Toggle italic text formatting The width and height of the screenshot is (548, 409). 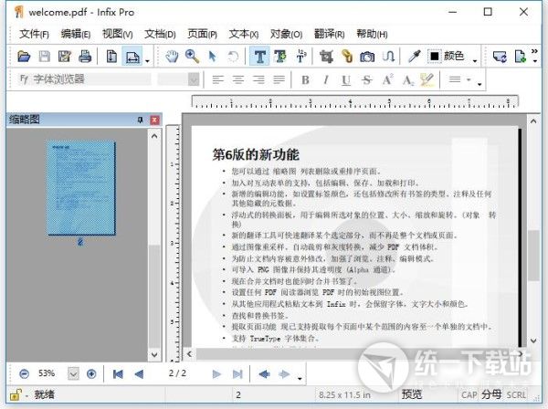(326, 79)
